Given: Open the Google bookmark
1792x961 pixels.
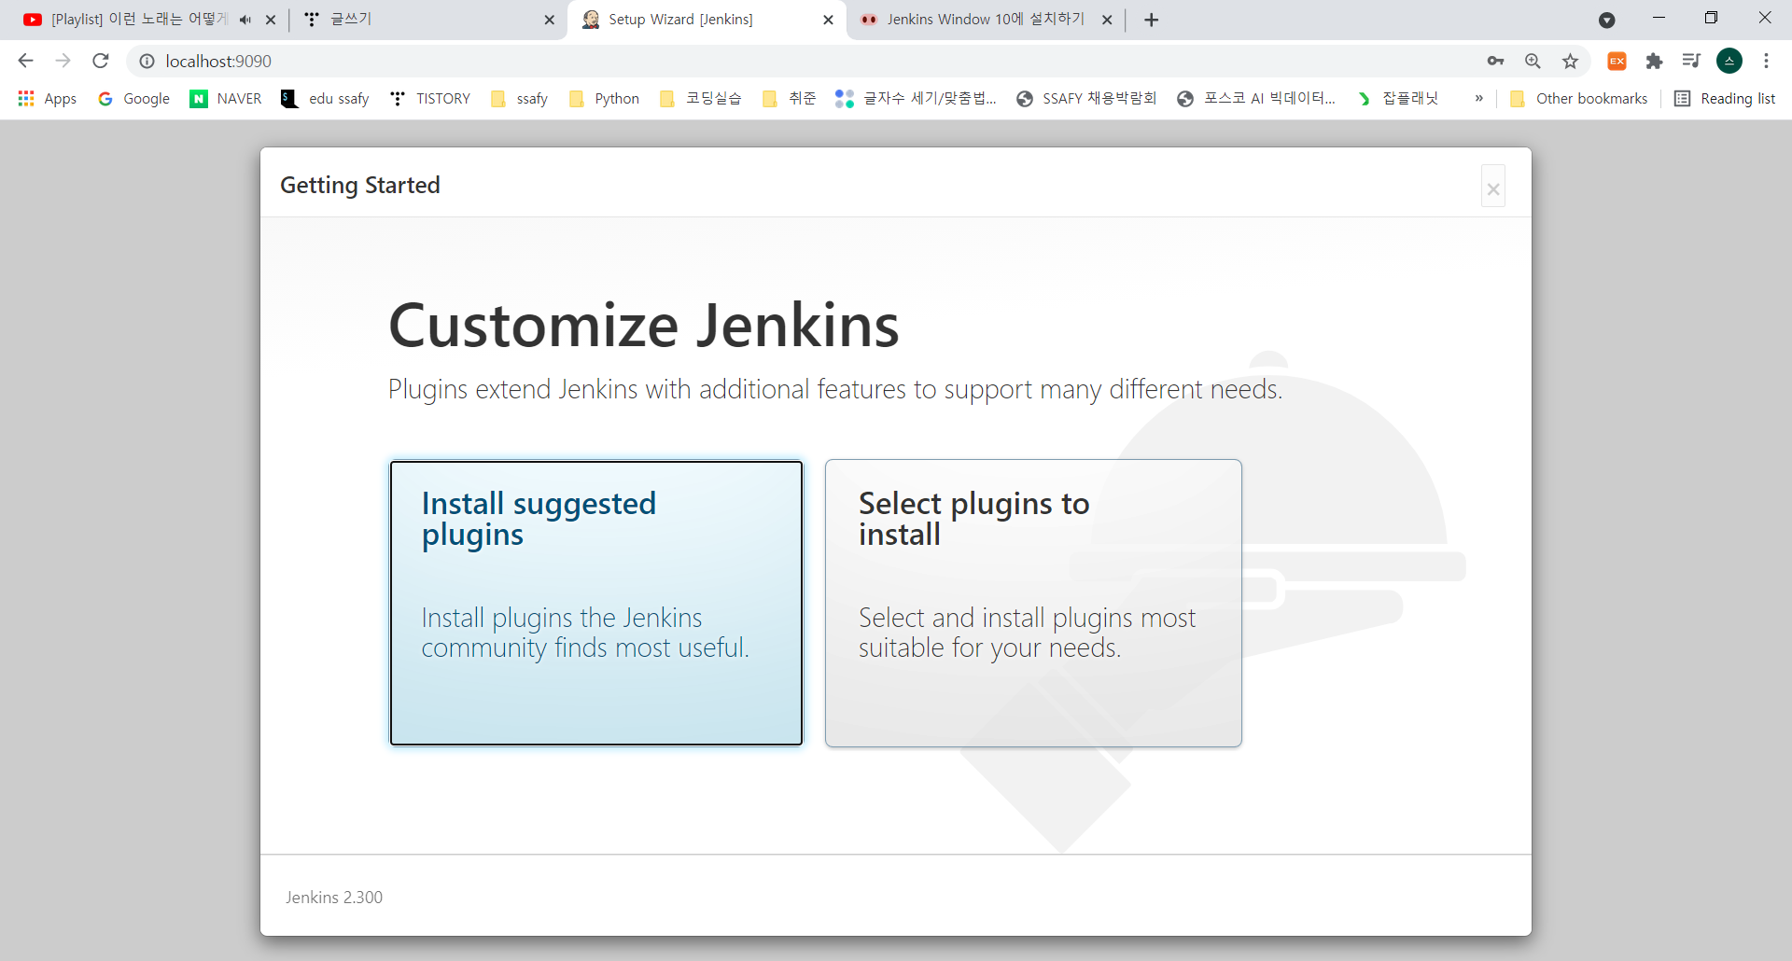Looking at the screenshot, I should coord(134,98).
